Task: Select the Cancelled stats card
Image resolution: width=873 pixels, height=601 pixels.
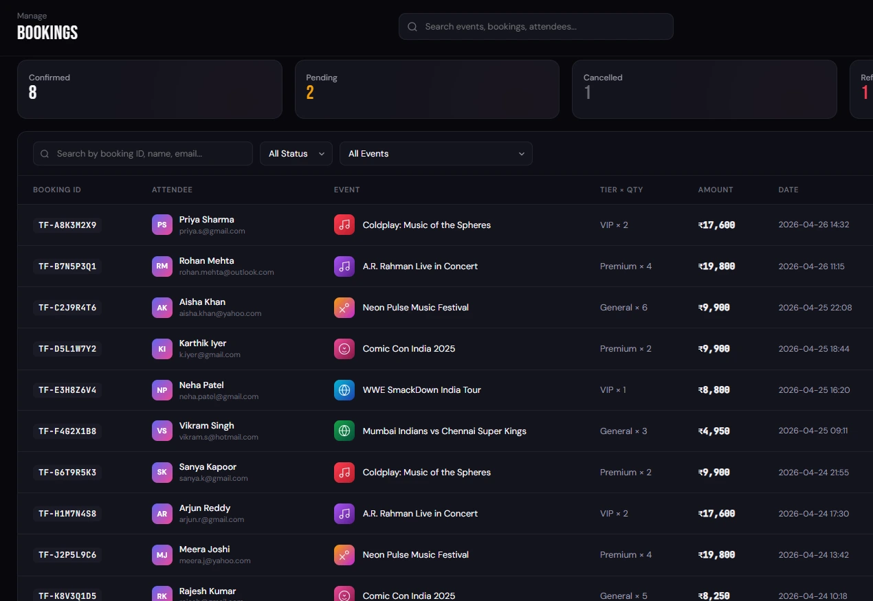Action: pyautogui.click(x=705, y=89)
